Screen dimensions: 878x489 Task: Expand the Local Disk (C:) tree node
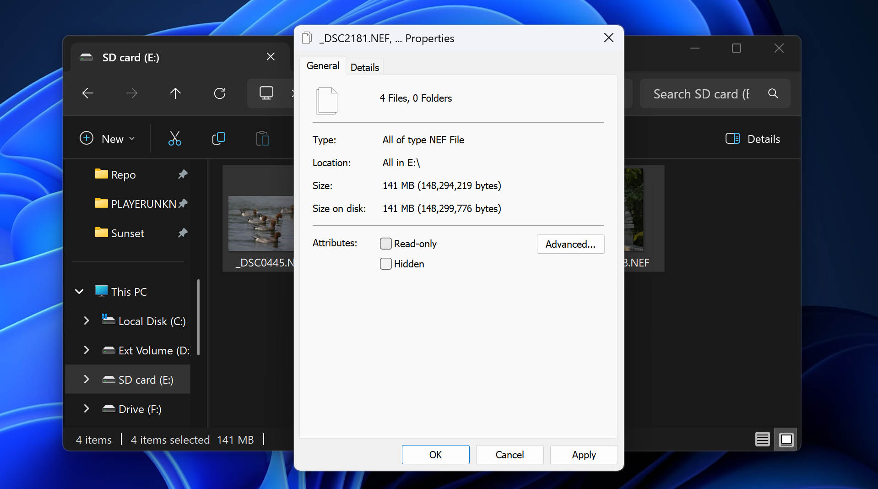click(87, 321)
